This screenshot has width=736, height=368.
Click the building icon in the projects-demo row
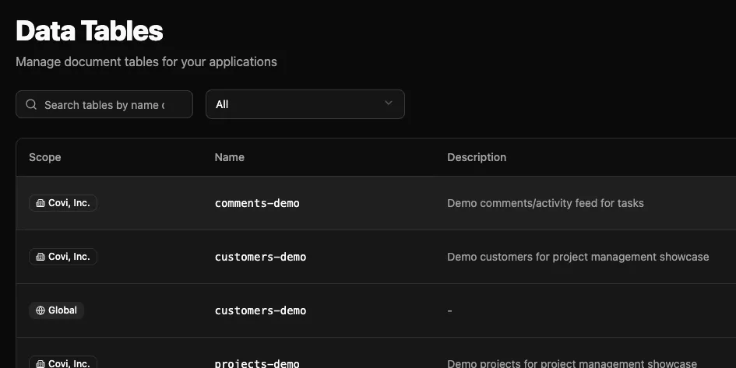(40, 363)
